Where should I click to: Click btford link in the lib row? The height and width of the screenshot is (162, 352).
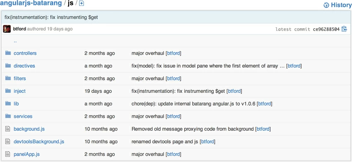[265, 104]
